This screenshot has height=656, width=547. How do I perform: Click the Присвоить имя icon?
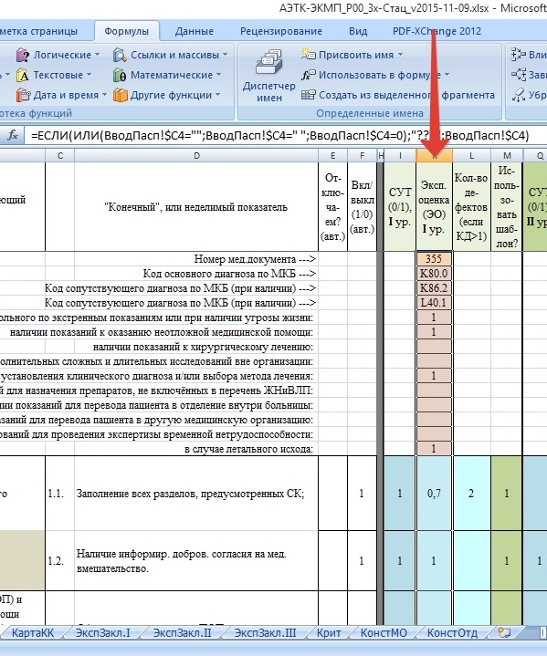(309, 55)
